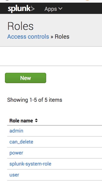Click empty space in the black navigation bar
The width and height of the screenshot is (102, 188).
(82, 9)
